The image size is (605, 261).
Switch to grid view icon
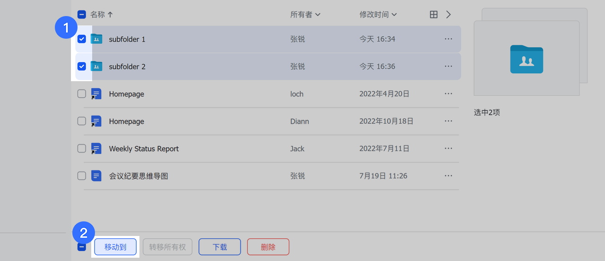433,15
